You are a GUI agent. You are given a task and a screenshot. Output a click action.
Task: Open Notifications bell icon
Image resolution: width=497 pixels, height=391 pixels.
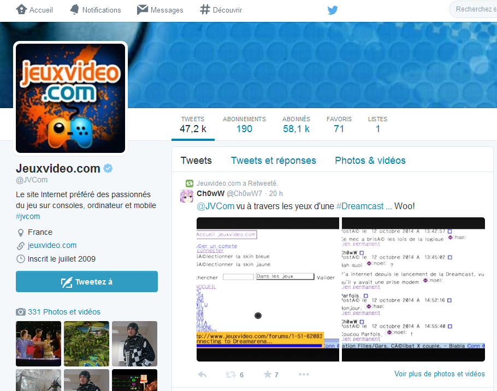[74, 9]
